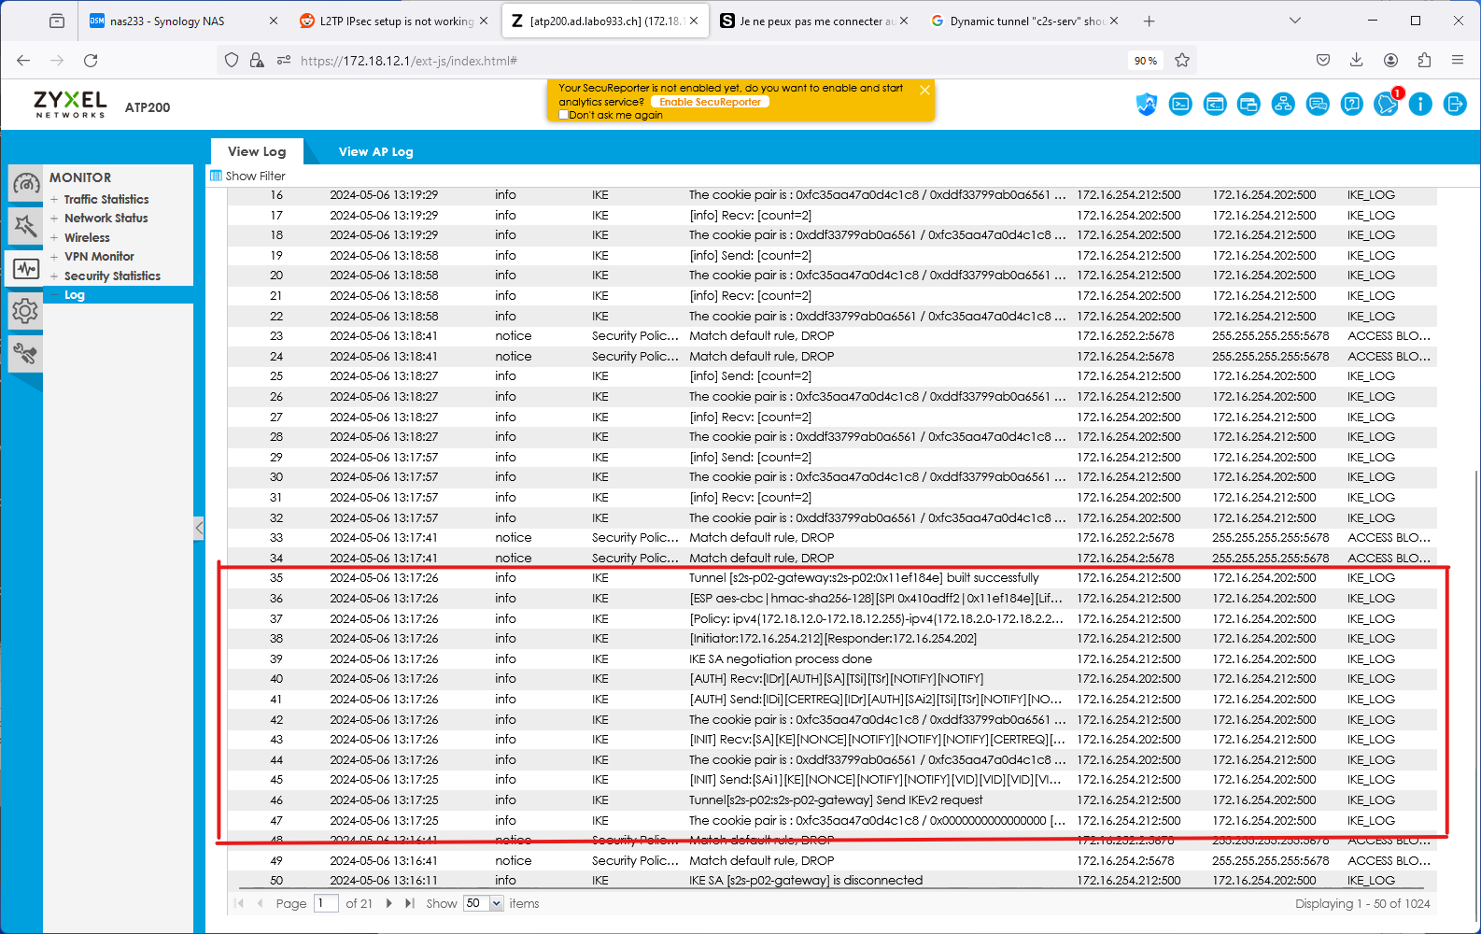Go to the first log page icon

(x=239, y=903)
